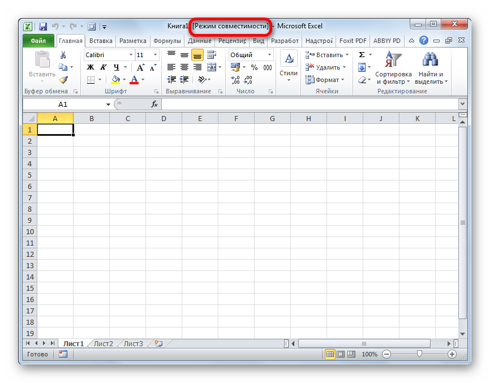
Task: Click the Save icon in quick access toolbar
Action: point(42,26)
